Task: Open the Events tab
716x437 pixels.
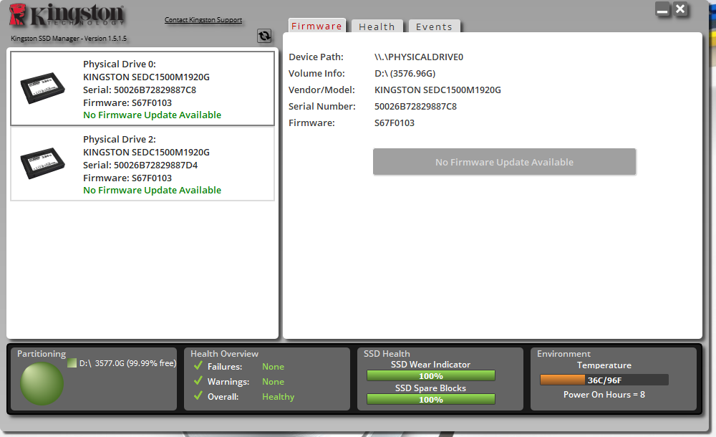Action: pos(435,27)
